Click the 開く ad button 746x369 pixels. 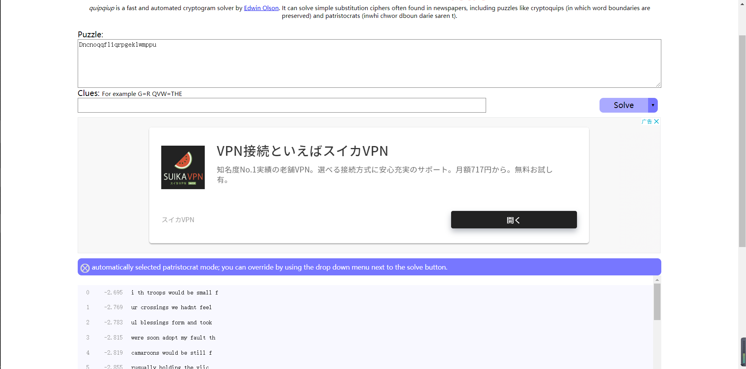(514, 220)
